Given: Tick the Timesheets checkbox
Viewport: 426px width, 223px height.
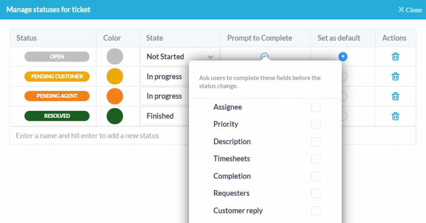Looking at the screenshot, I should pyautogui.click(x=316, y=159).
